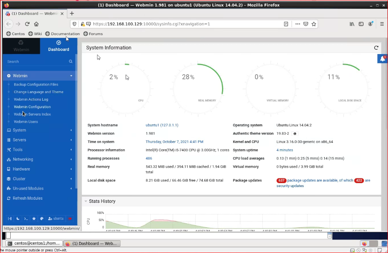Toggle night mode with the moon icon
This screenshot has height=253, width=388.
pos(18,218)
